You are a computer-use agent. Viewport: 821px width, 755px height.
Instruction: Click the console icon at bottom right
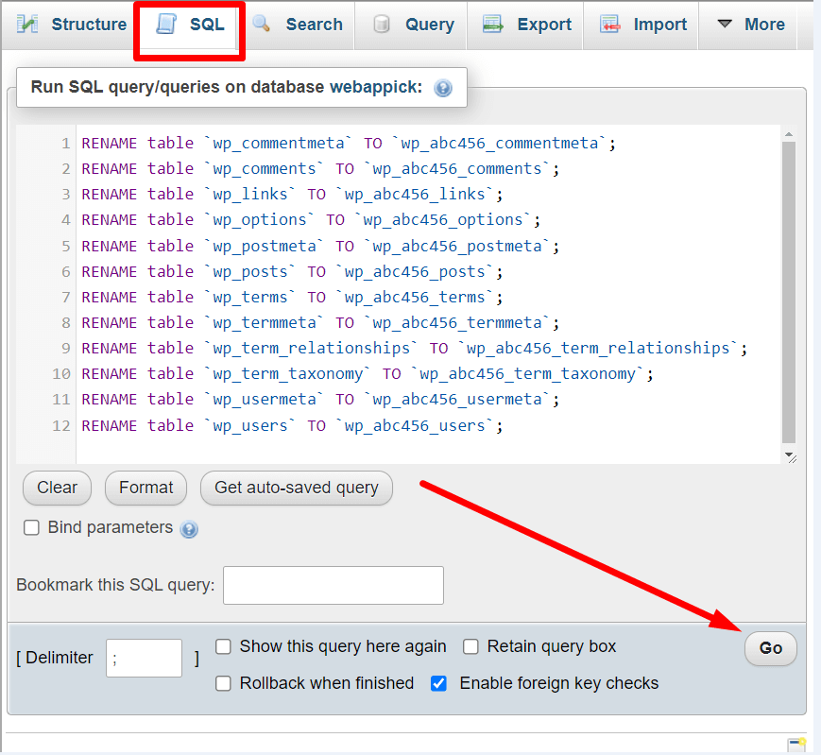point(796,745)
